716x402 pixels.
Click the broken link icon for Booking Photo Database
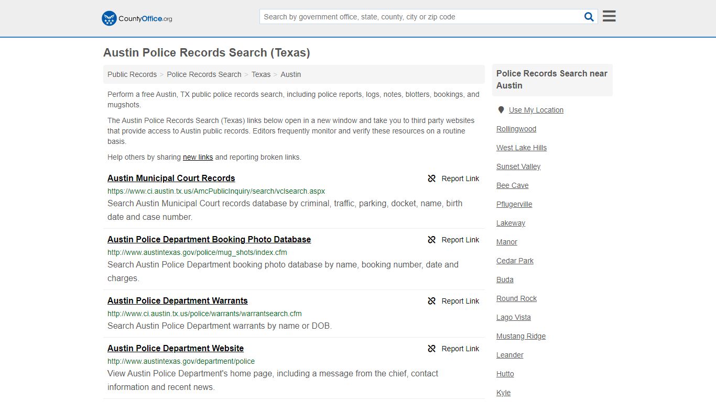pos(432,240)
